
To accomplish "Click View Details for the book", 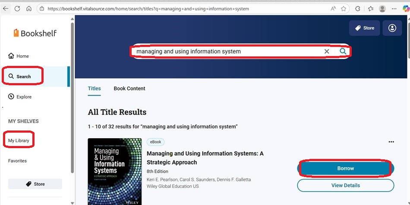I will point(345,186).
